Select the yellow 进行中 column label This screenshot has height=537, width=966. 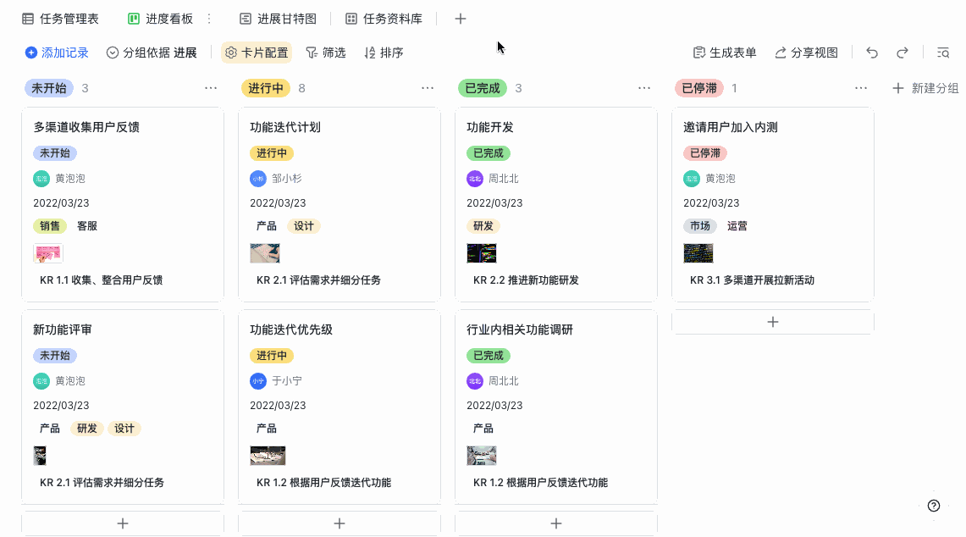(x=267, y=88)
